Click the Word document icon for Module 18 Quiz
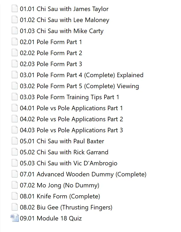The width and height of the screenshot is (181, 232). click(15, 218)
